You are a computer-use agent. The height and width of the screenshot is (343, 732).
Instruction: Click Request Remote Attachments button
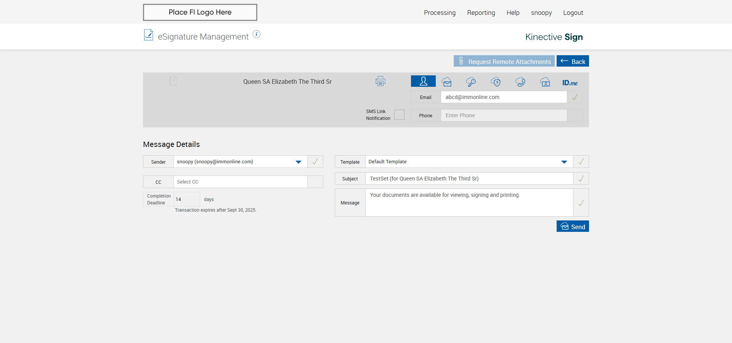point(504,61)
